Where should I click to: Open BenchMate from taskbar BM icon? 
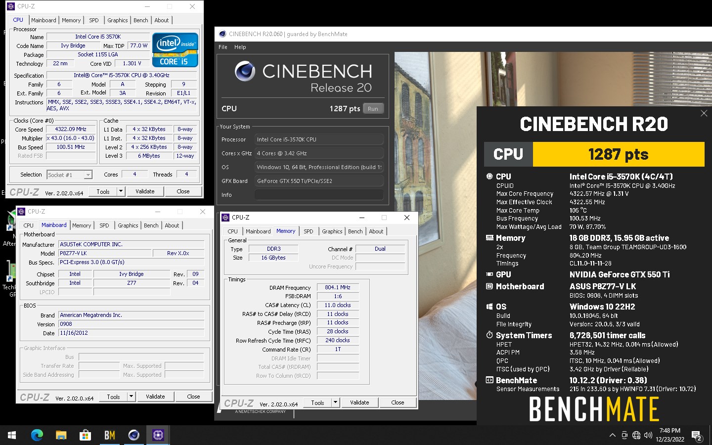pos(109,435)
